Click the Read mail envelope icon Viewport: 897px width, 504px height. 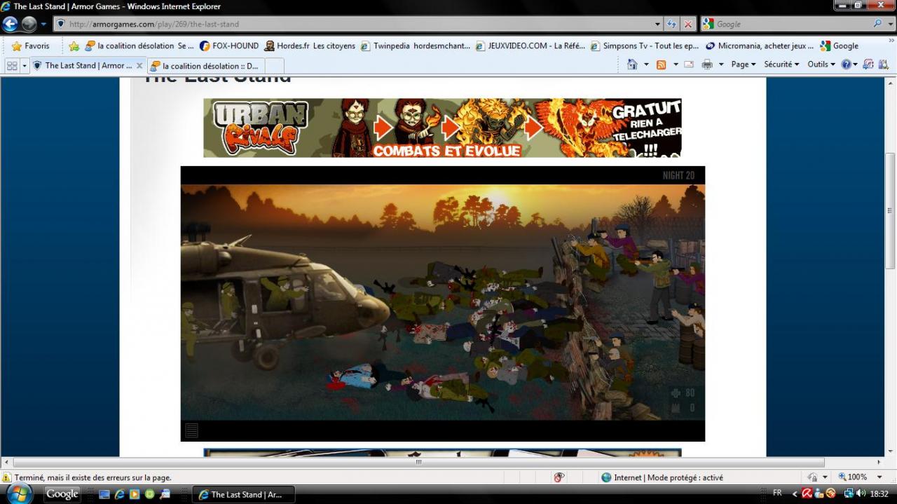(689, 64)
